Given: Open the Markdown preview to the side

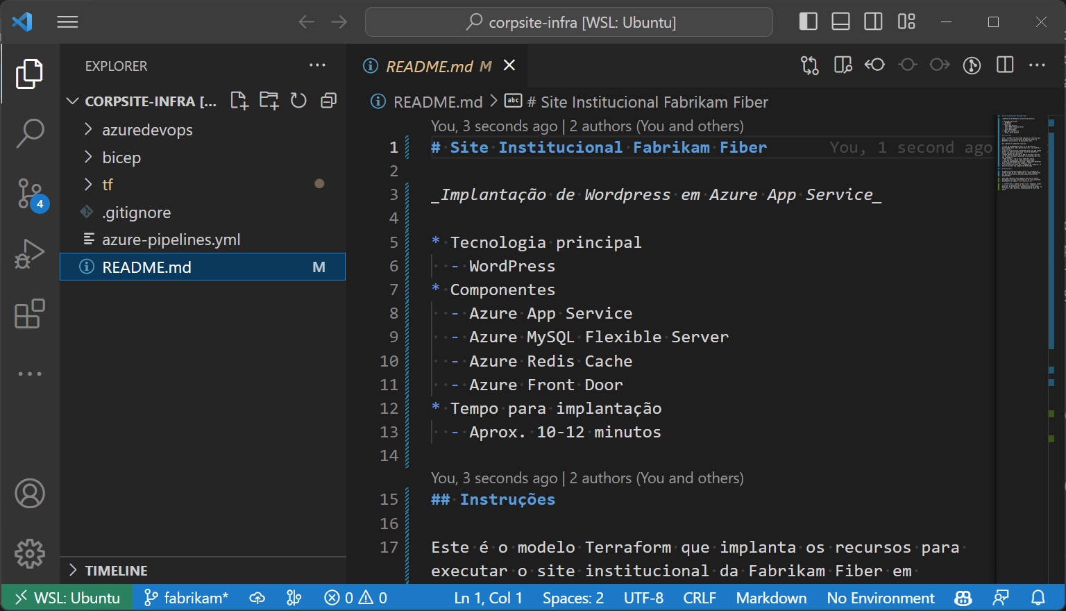Looking at the screenshot, I should click(x=843, y=65).
